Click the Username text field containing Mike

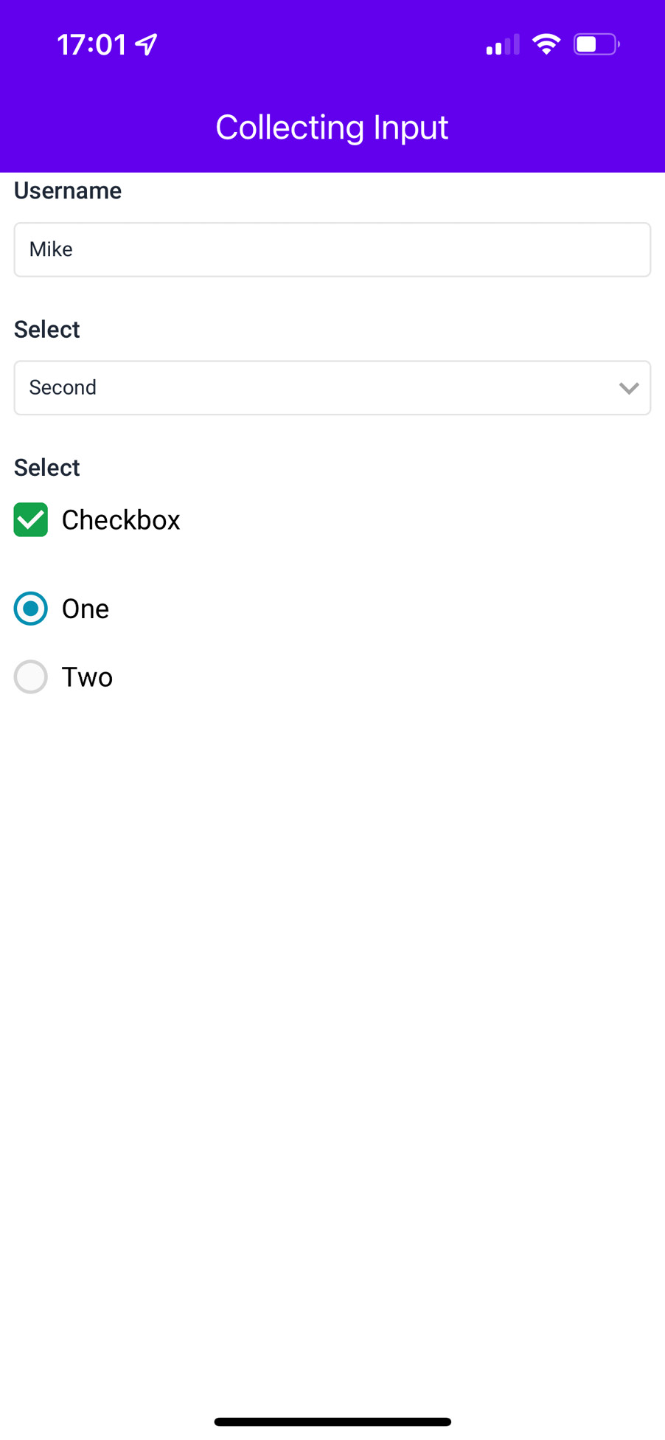pos(332,249)
